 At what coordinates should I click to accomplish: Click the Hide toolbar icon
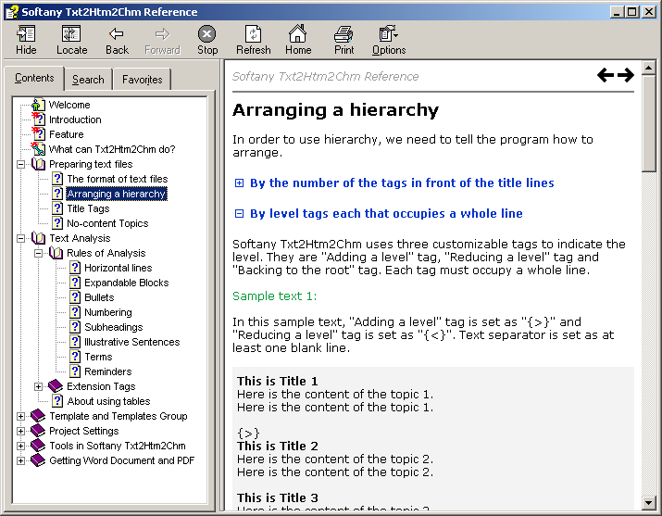click(x=26, y=40)
